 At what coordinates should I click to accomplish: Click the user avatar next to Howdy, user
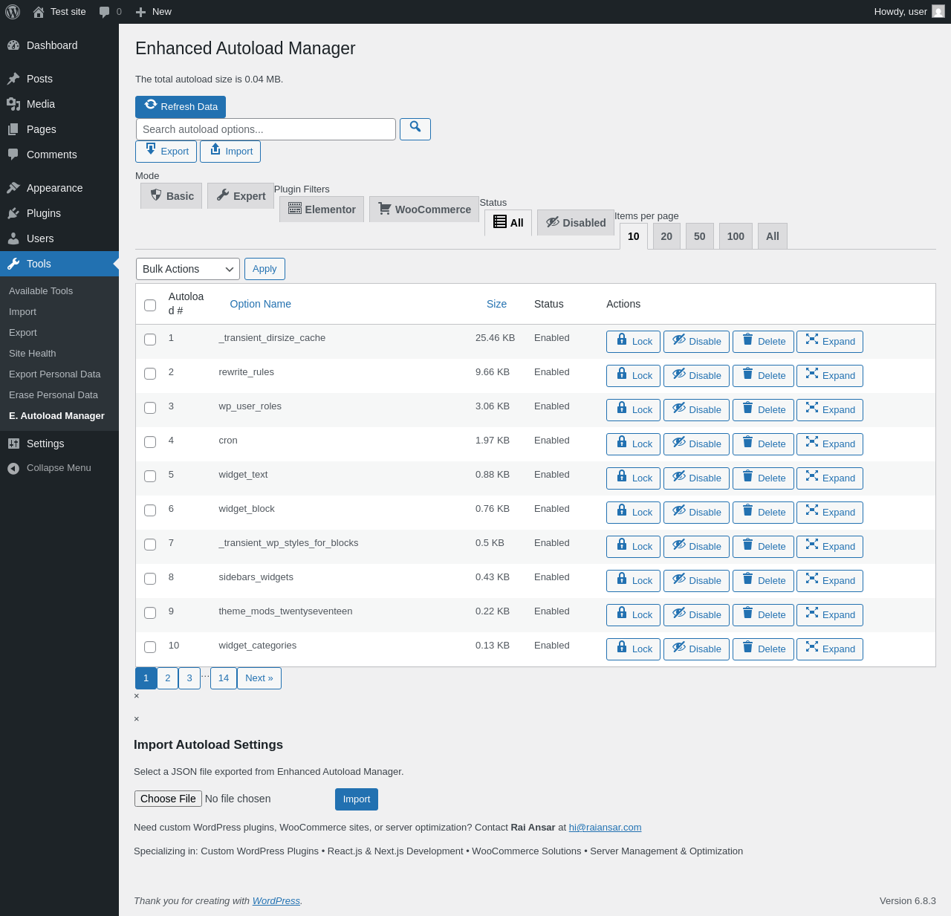[938, 12]
